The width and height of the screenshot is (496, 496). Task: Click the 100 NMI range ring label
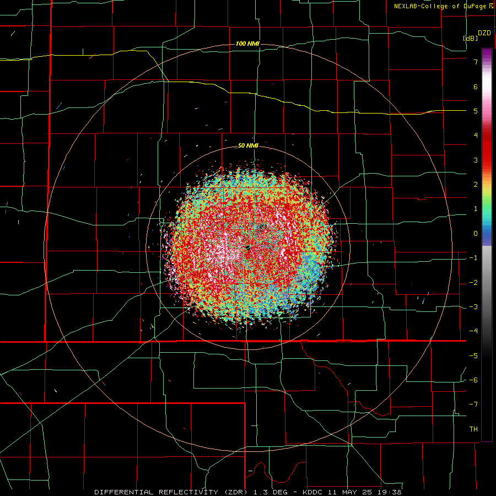tap(247, 44)
